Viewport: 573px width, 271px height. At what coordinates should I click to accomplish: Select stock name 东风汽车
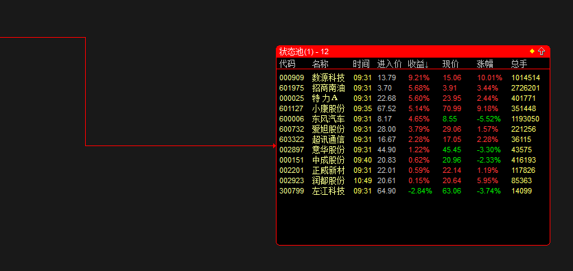point(328,119)
